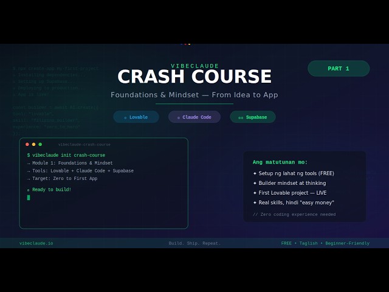Click the Foundations & Mindset subtitle
This screenshot has width=389, height=292.
(194, 95)
